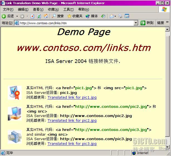The image size is (171, 156).
Task: Minimize the Internet Explorer window
Action: [158, 3]
